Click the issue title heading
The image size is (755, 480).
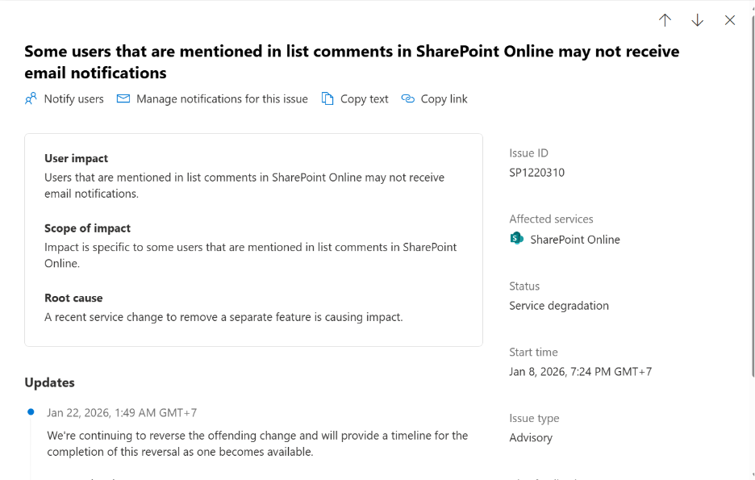(x=352, y=62)
